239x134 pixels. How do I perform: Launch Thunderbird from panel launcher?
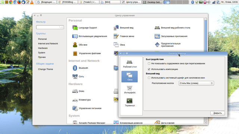point(23,2)
